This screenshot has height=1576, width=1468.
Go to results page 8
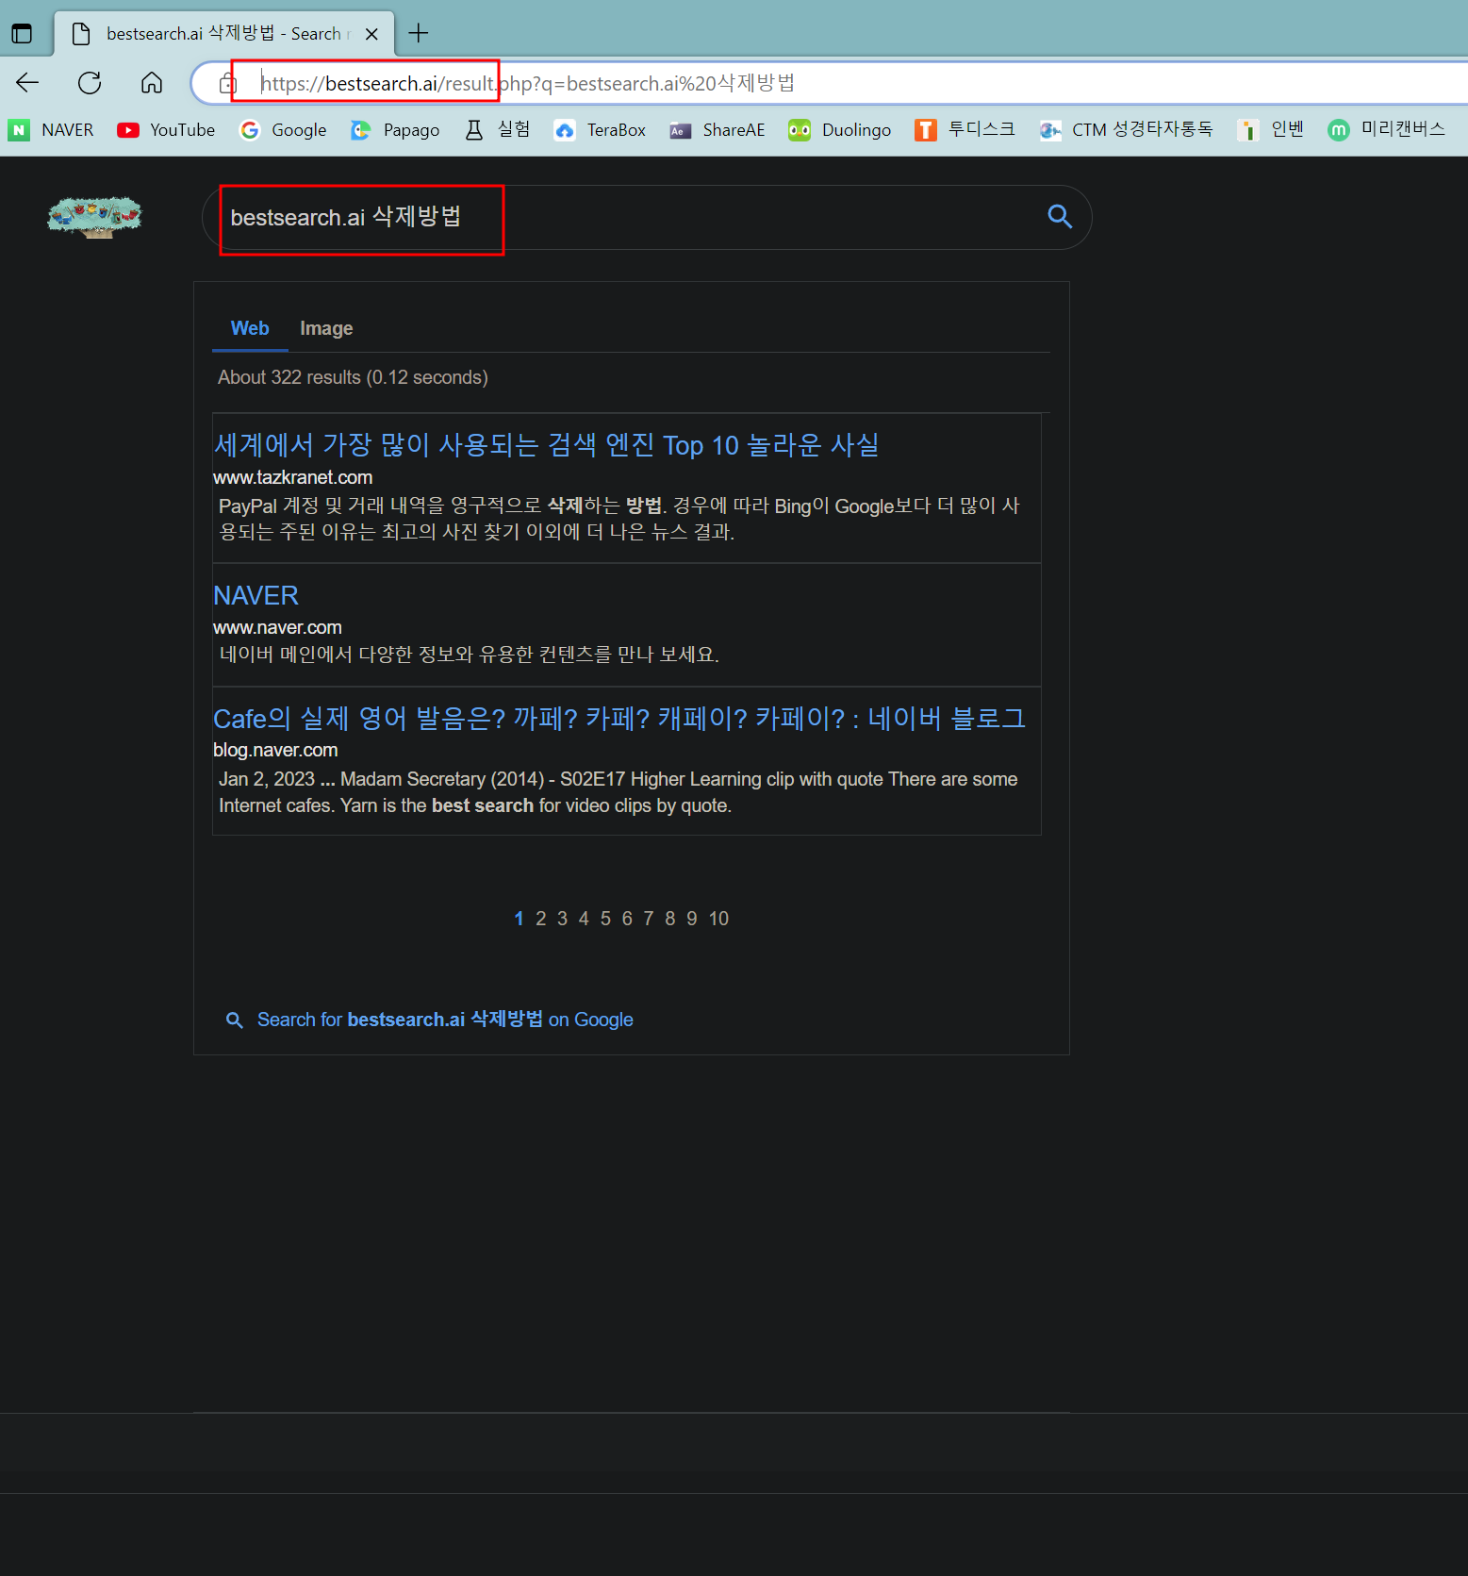coord(670,919)
